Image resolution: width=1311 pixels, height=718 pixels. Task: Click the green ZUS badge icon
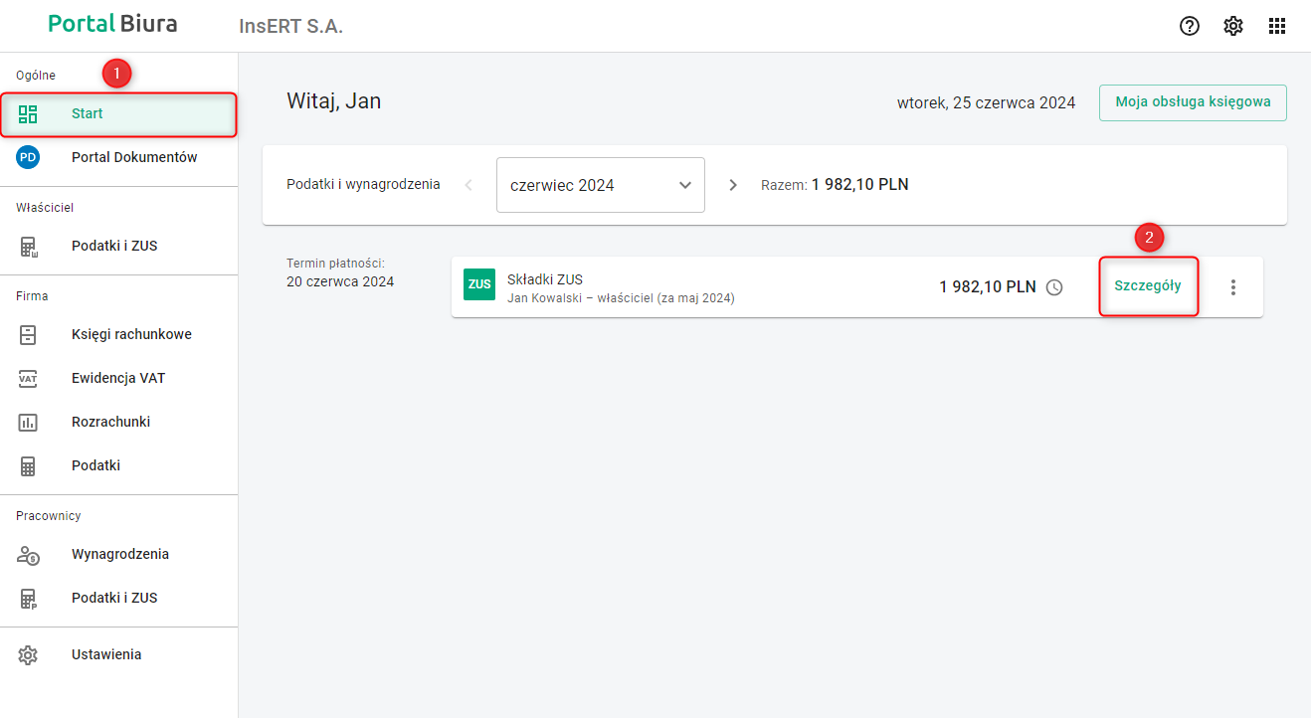[x=479, y=284]
